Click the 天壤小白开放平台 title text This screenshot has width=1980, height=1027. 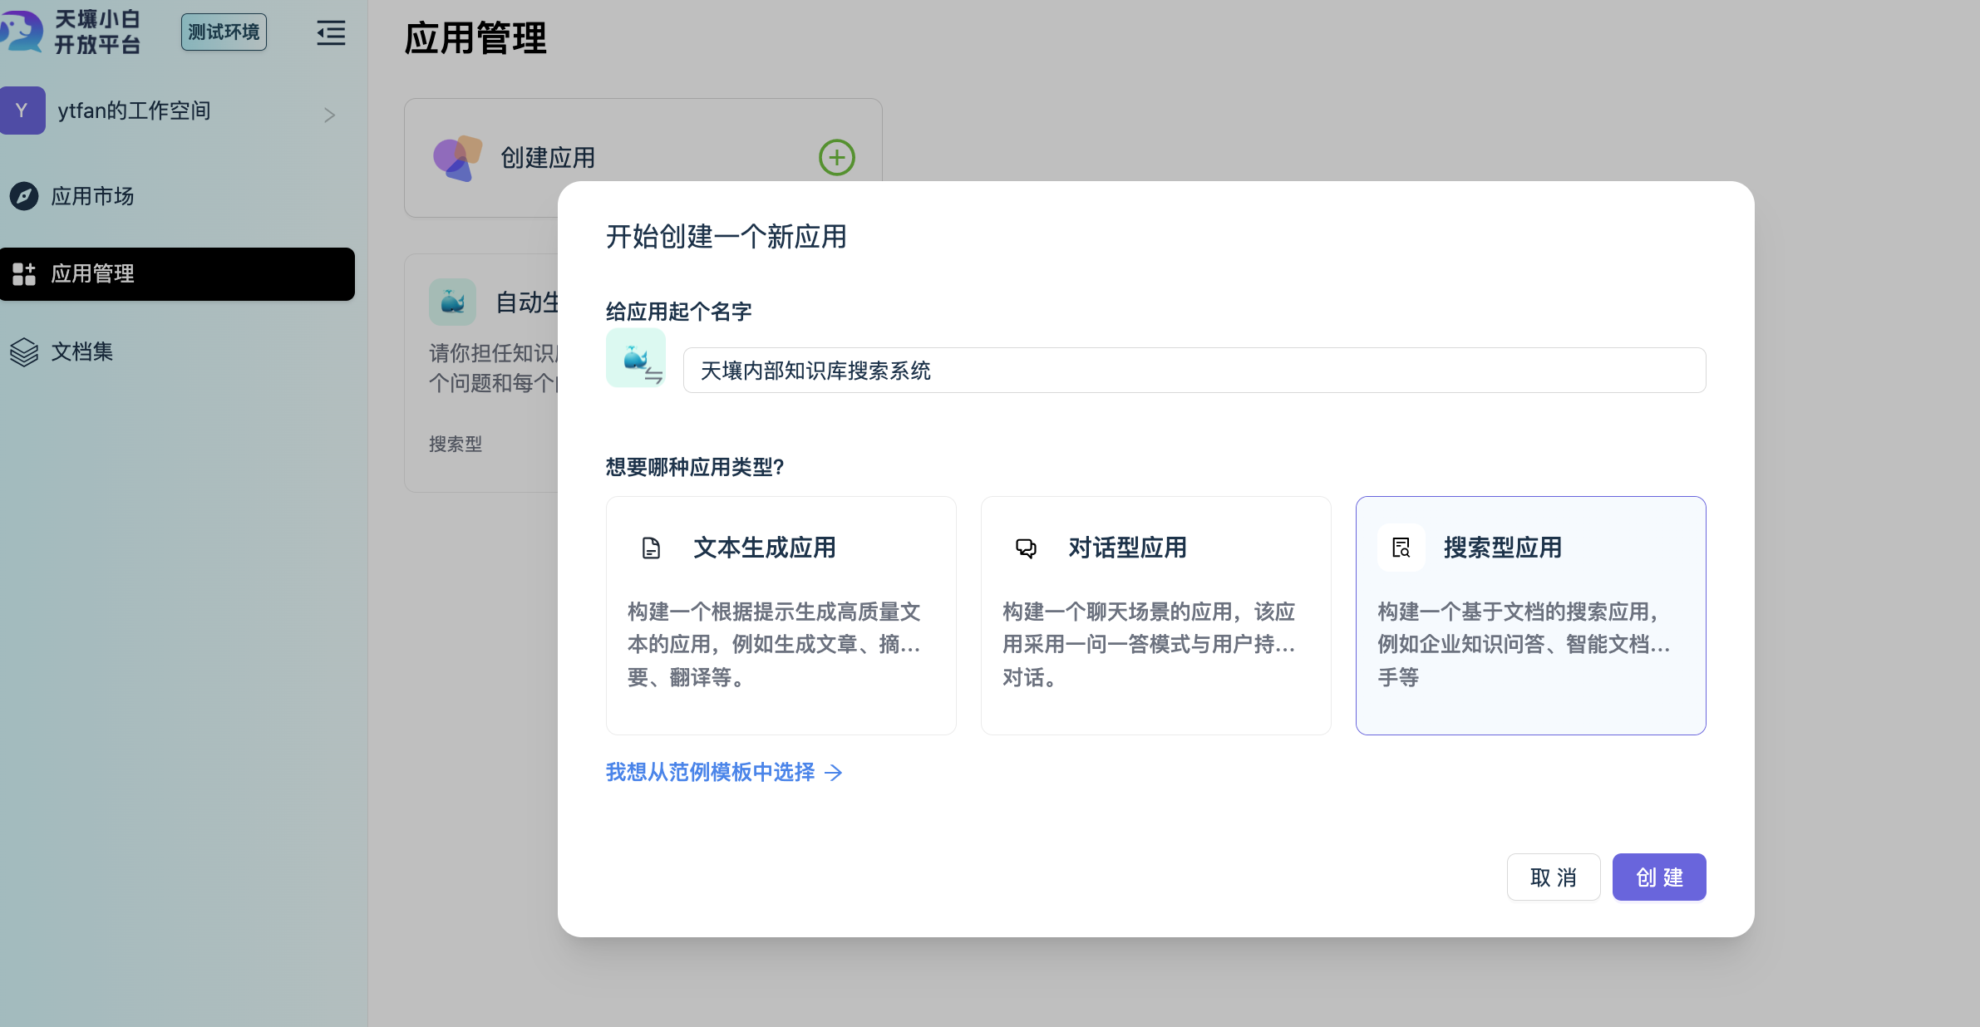point(98,32)
